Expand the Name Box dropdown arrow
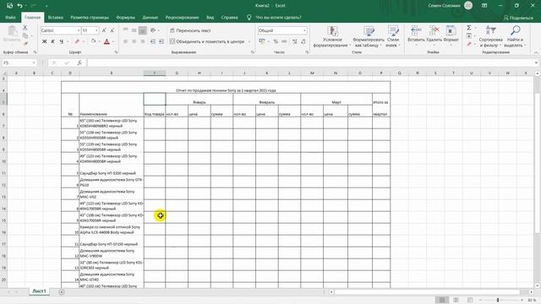The width and height of the screenshot is (541, 304). [x=34, y=62]
